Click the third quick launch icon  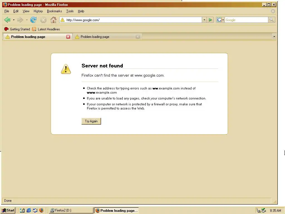35,210
